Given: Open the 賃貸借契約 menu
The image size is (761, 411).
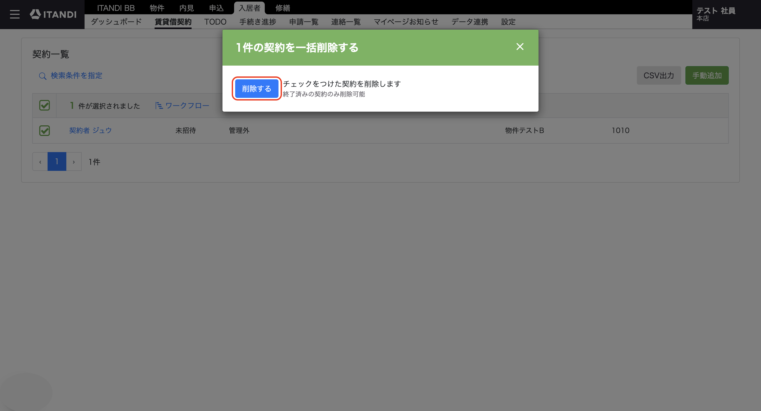Looking at the screenshot, I should point(173,22).
